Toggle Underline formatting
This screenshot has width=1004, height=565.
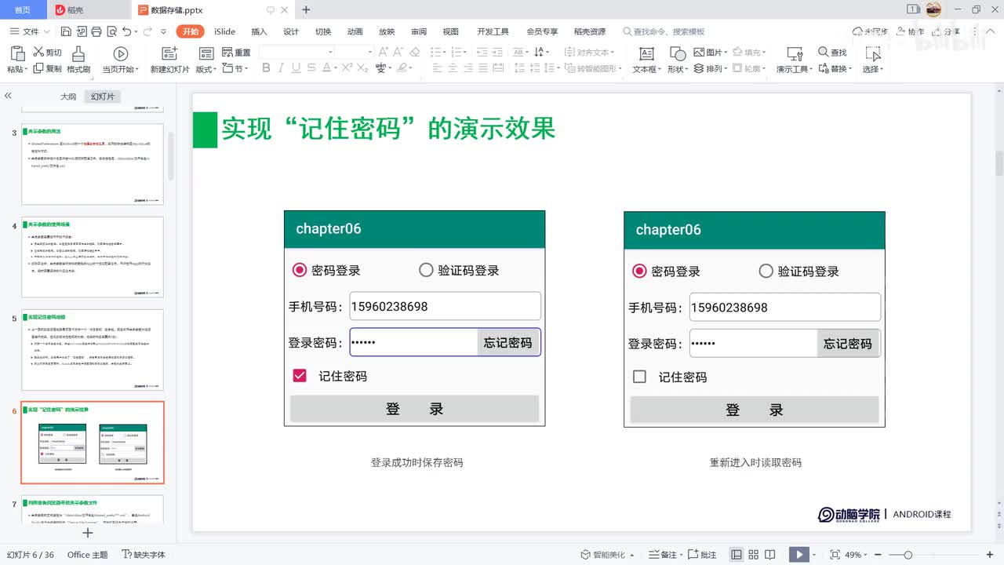295,68
